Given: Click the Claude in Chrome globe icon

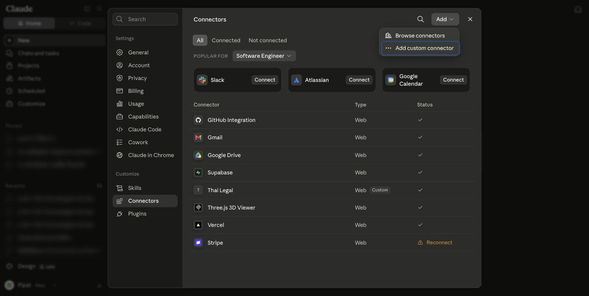Looking at the screenshot, I should click(x=119, y=155).
